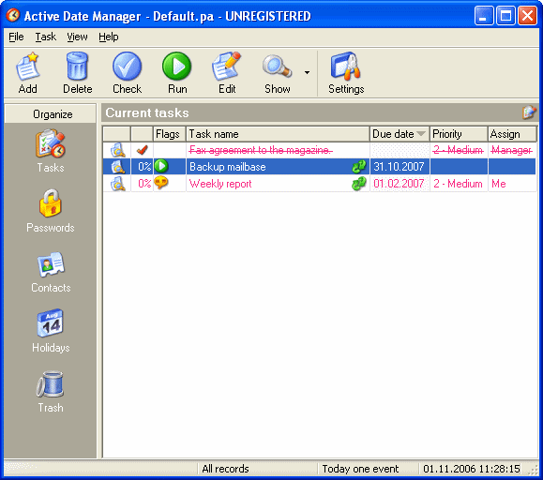Click the Priority column header

click(x=459, y=134)
